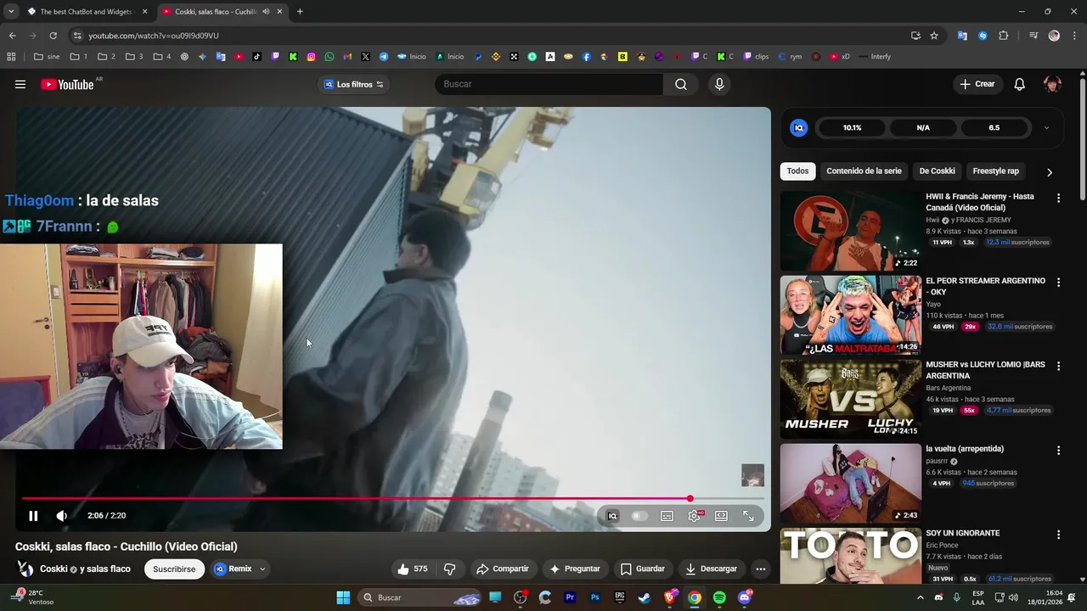The image size is (1087, 611).
Task: Start voice search with the microphone
Action: (x=719, y=84)
